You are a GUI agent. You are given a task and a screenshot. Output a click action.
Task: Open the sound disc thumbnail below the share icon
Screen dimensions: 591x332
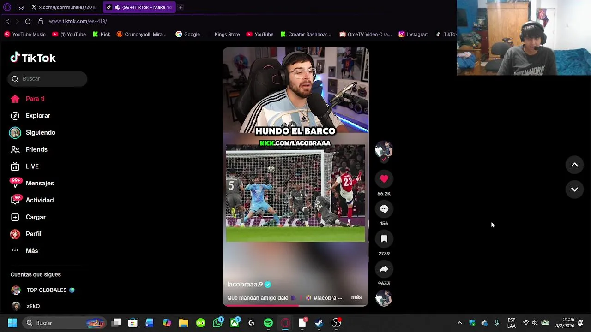tap(384, 299)
